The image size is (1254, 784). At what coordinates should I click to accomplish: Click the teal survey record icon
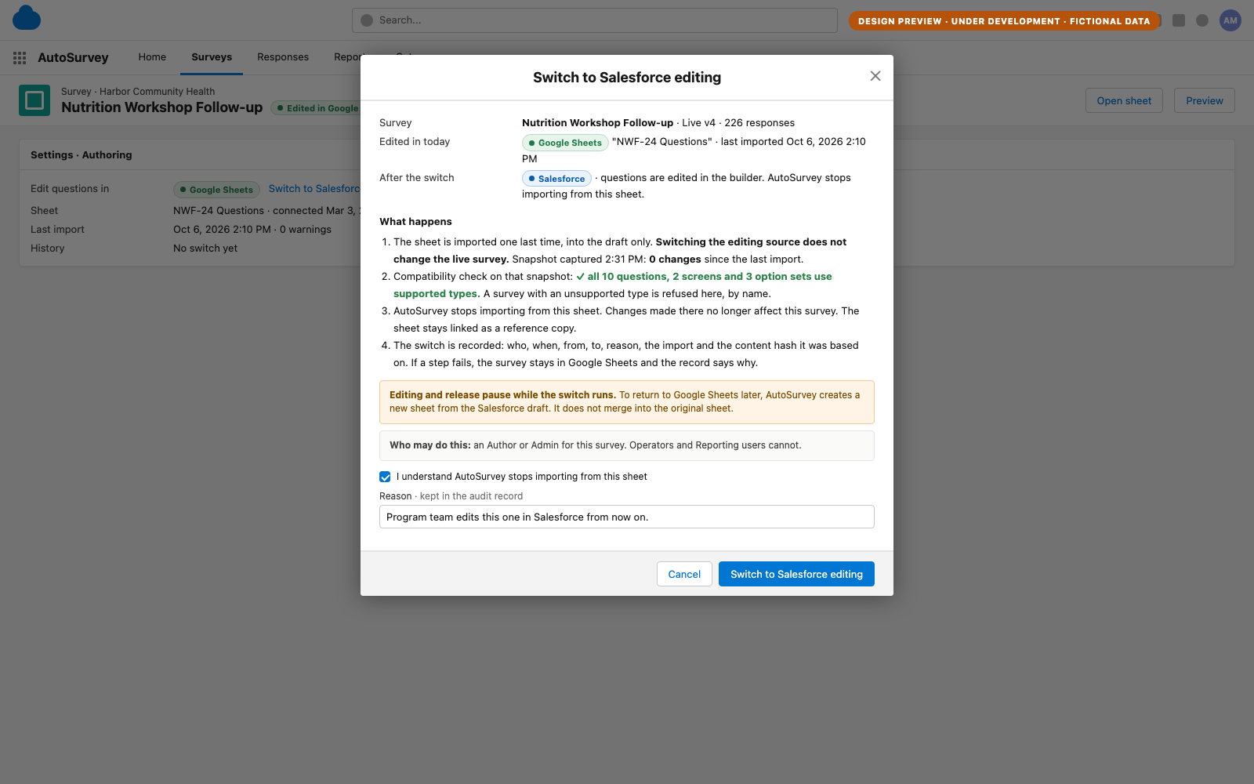(x=34, y=100)
